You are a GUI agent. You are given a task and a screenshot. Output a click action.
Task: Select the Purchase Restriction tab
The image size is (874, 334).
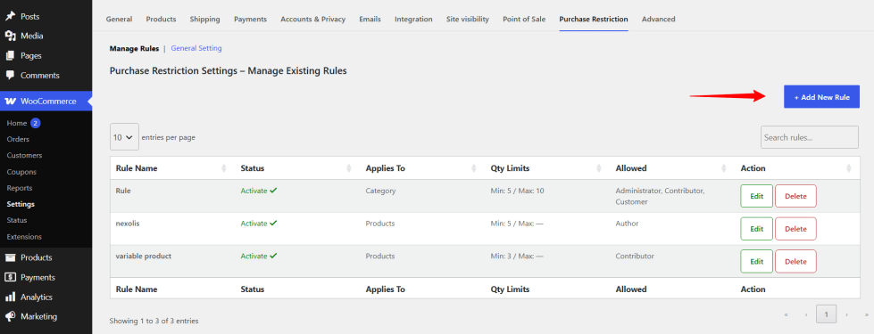click(594, 19)
